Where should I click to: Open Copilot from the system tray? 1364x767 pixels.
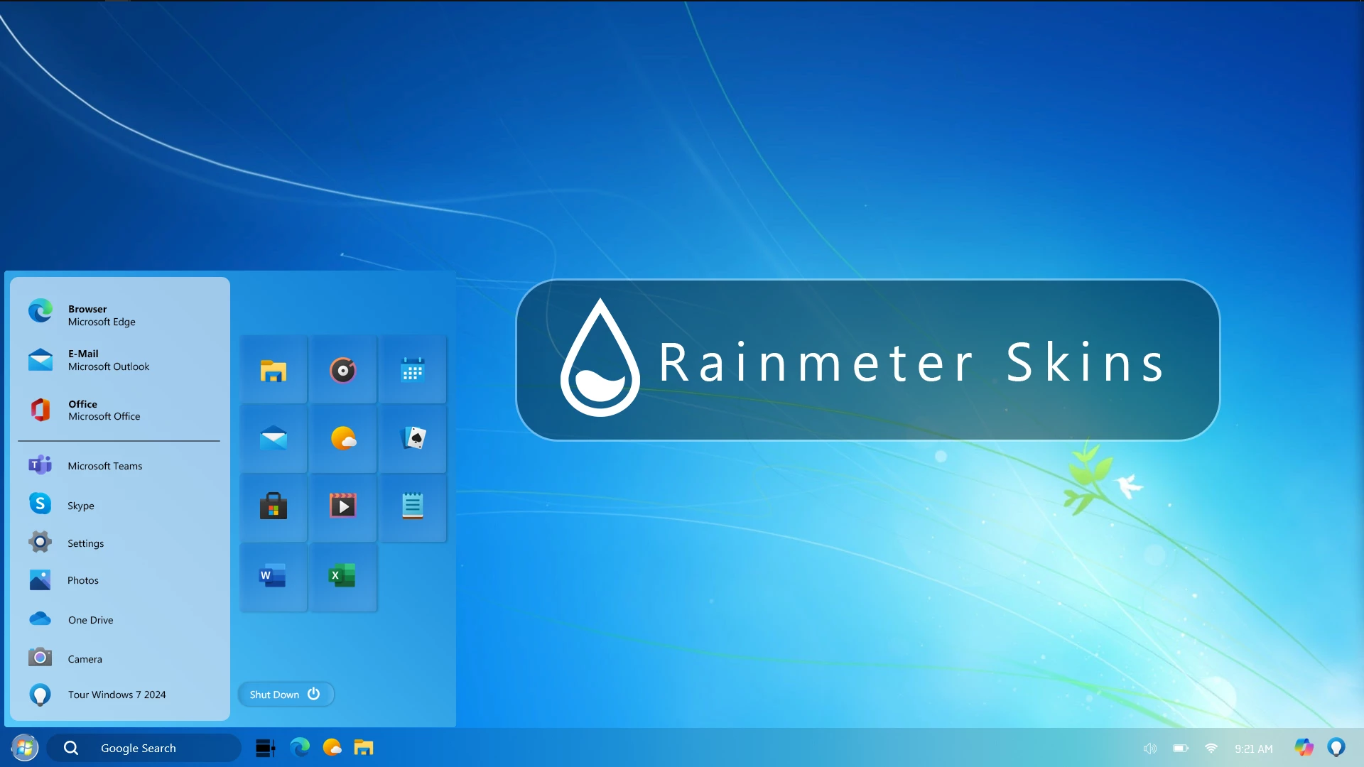point(1304,748)
